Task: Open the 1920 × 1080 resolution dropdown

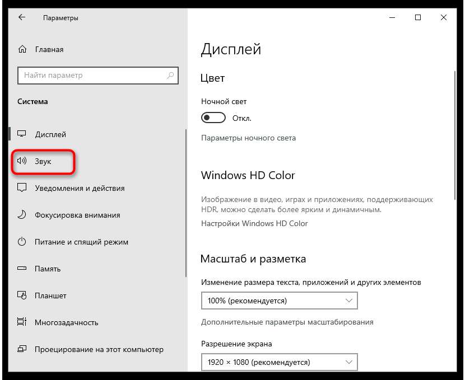Action: click(280, 362)
